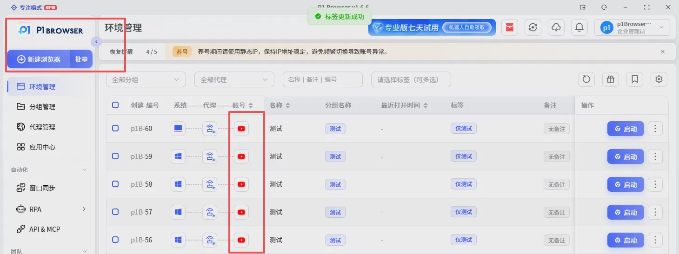This screenshot has height=254, width=679.
Task: Click the 机器人自助领取 pill button
Action: click(x=466, y=28)
